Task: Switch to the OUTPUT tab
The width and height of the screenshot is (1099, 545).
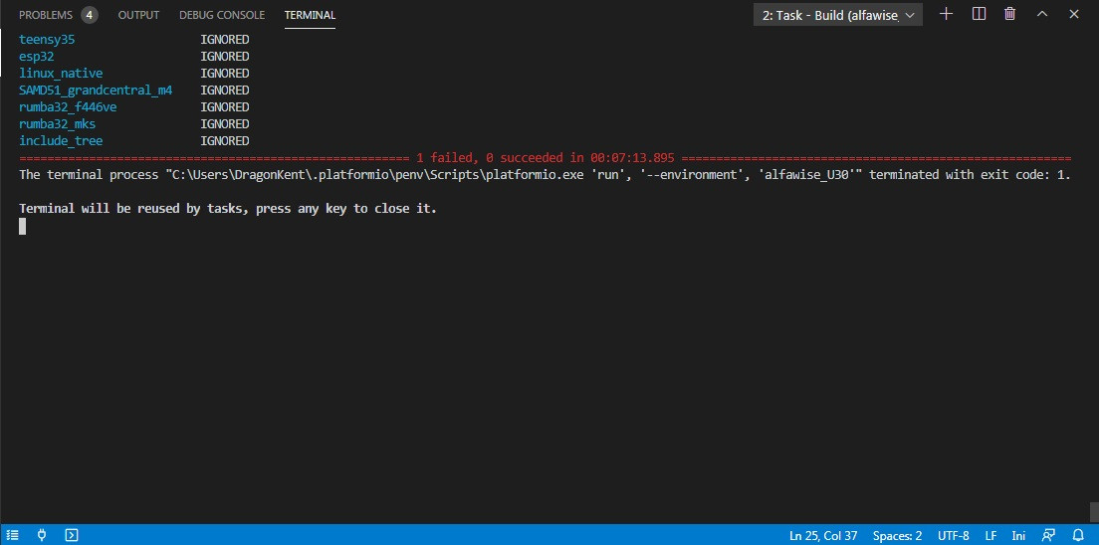Action: tap(138, 15)
